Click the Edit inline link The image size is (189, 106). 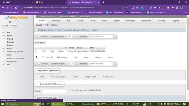pyautogui.click(x=50, y=30)
